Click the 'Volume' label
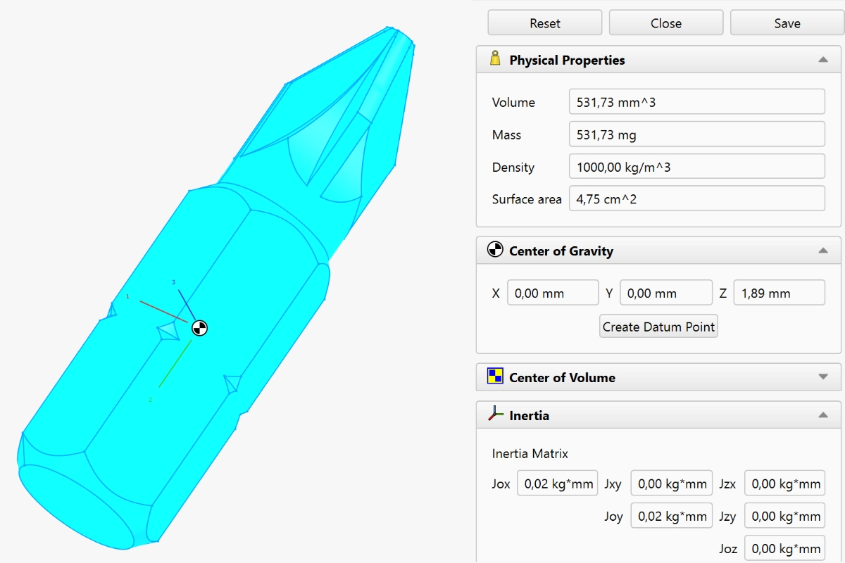The height and width of the screenshot is (563, 845). [513, 103]
